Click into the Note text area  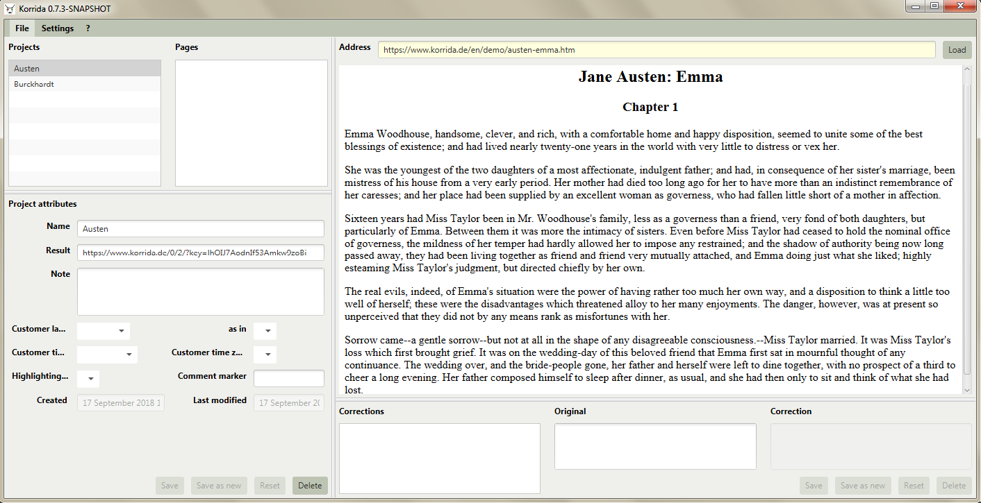pyautogui.click(x=201, y=291)
